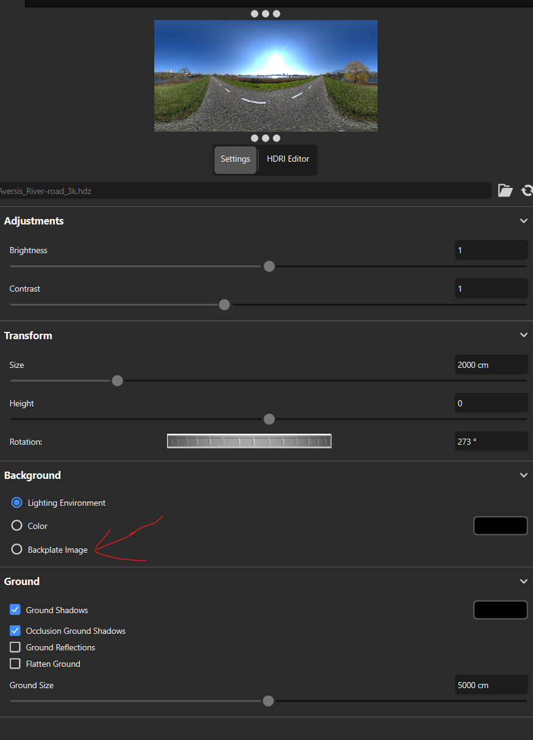Click the Brightness value field
The height and width of the screenshot is (740, 533).
(491, 250)
